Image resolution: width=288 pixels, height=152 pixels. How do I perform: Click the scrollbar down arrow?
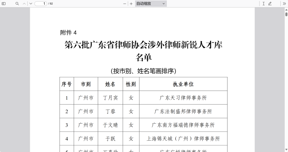pyautogui.click(x=286, y=150)
